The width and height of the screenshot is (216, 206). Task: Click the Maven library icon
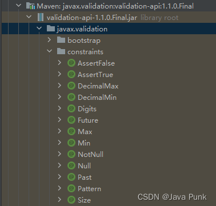(x=30, y=6)
